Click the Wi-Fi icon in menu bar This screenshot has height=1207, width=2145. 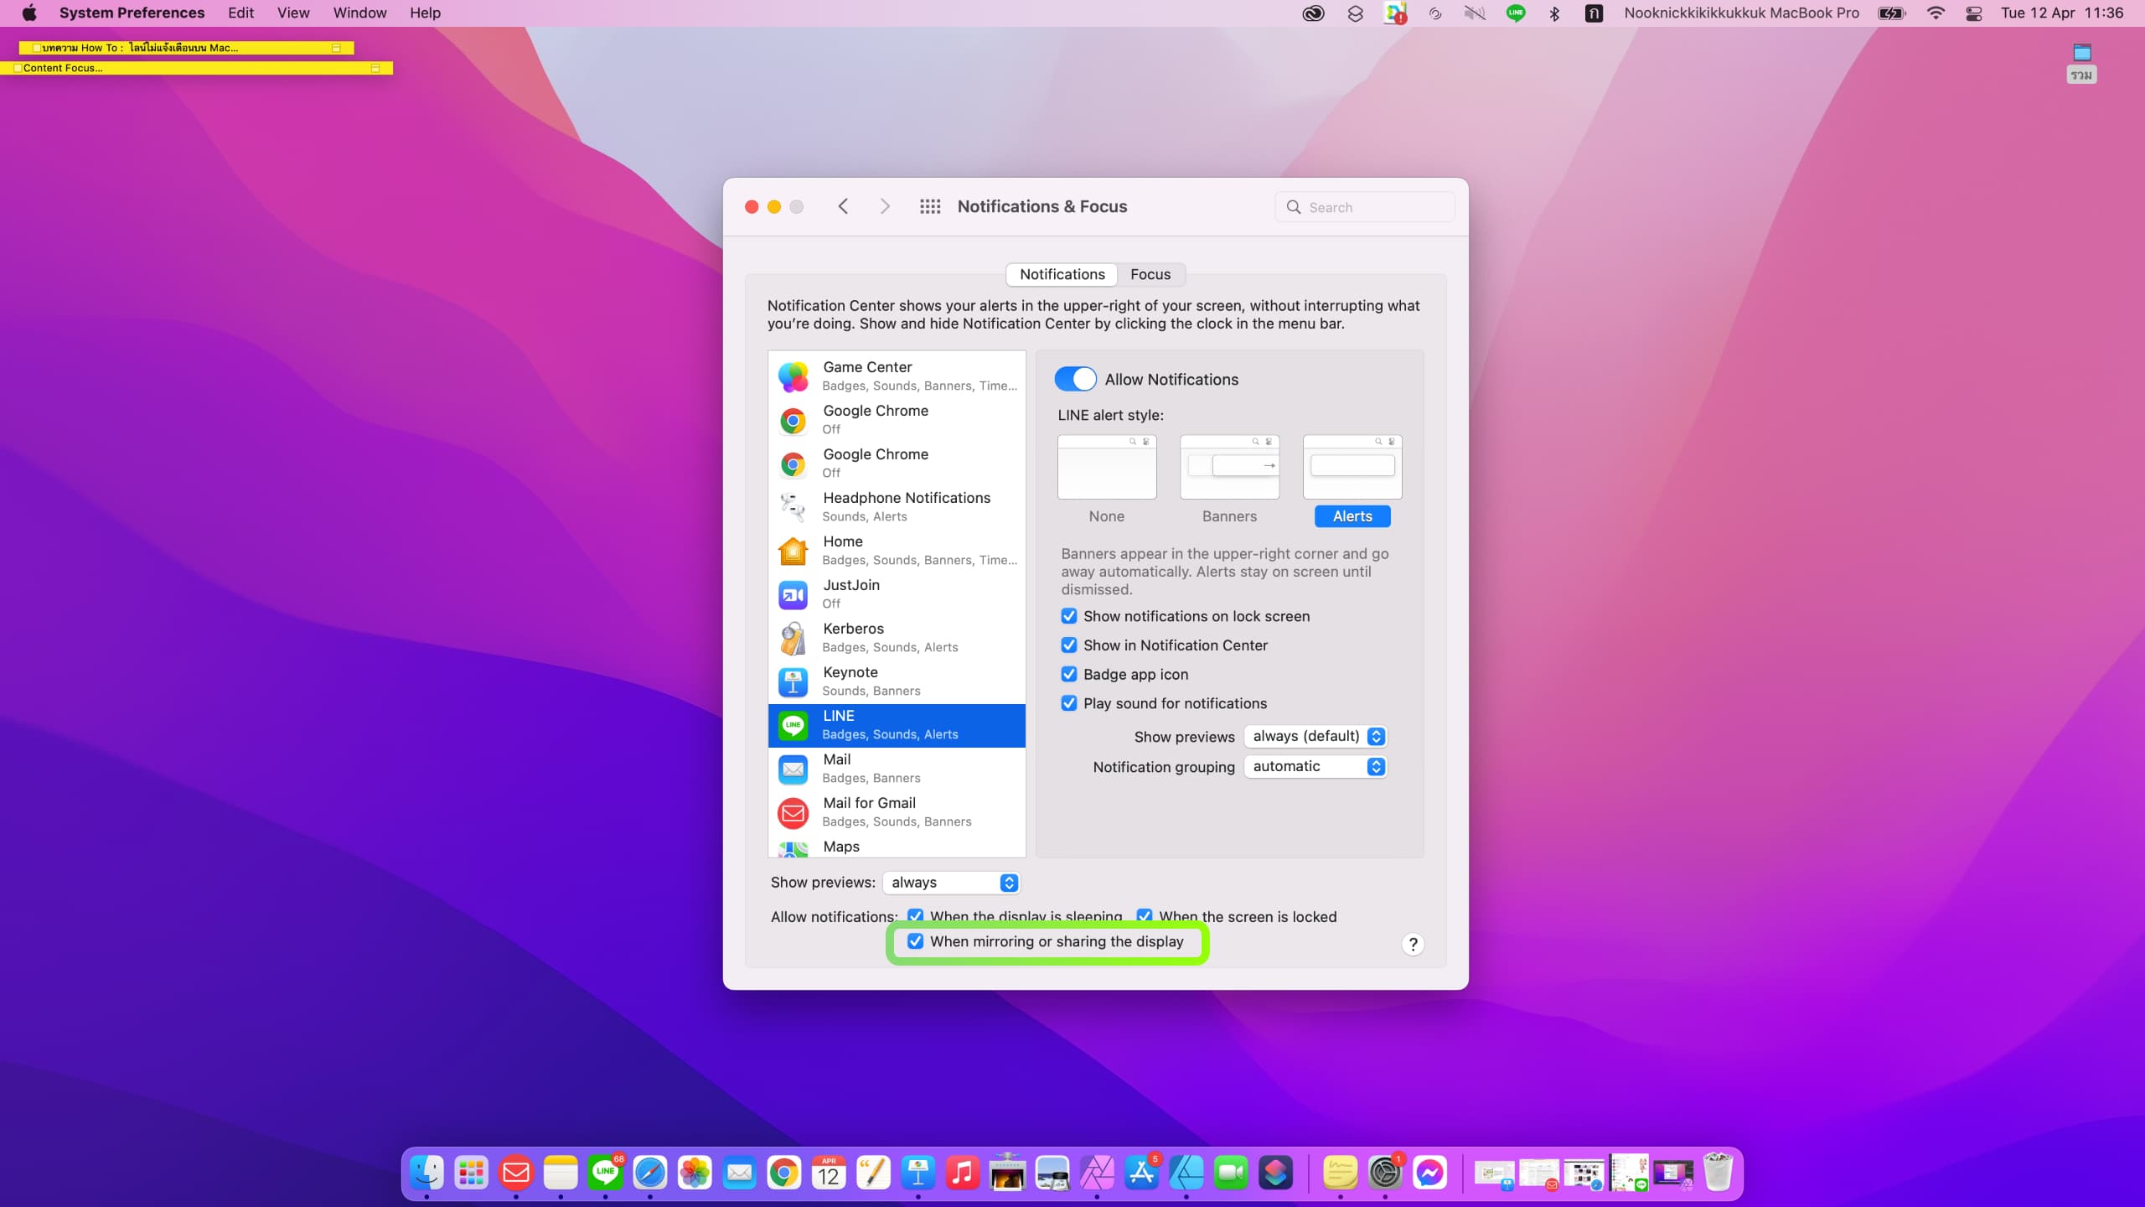click(1936, 13)
